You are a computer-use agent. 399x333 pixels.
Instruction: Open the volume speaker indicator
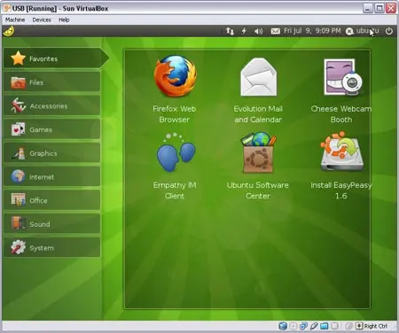pyautogui.click(x=258, y=31)
